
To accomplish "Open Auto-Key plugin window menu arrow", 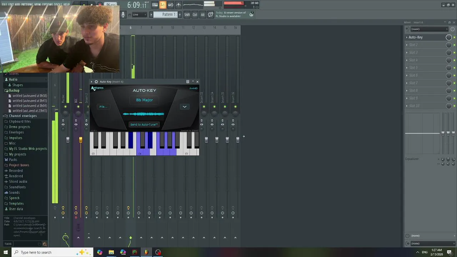I will (x=92, y=82).
